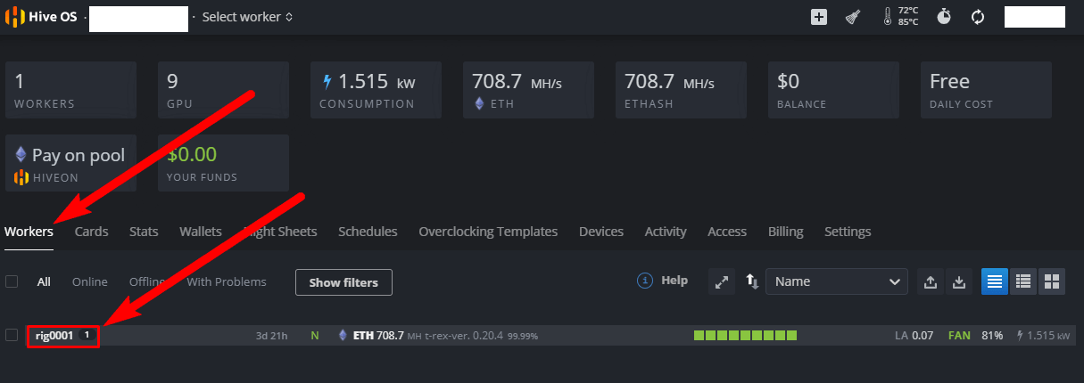Image resolution: width=1084 pixels, height=383 pixels.
Task: Click the broom clean-up icon
Action: click(853, 17)
